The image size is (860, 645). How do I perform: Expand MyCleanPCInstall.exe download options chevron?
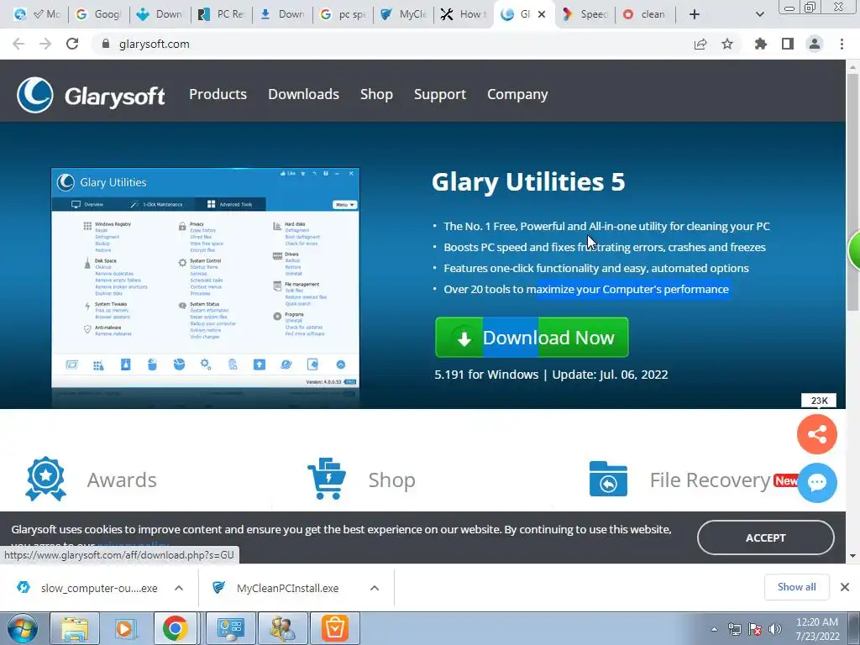click(x=375, y=588)
